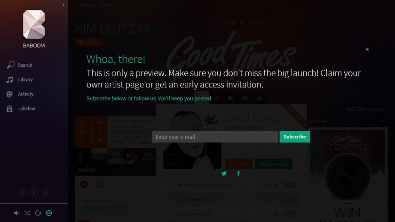
Task: Click the green Subscribe button
Action: point(294,137)
